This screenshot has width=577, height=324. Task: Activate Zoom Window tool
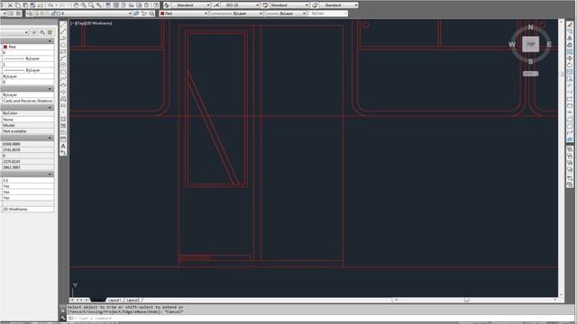pyautogui.click(x=91, y=5)
